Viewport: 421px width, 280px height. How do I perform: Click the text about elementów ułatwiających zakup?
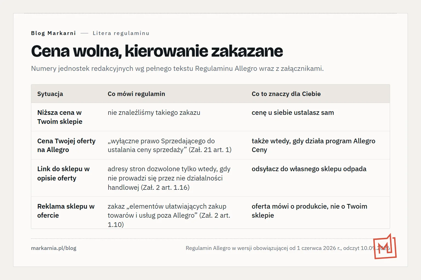[x=169, y=215]
